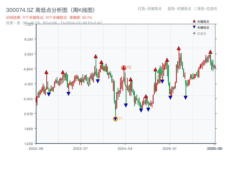239x179 pixels.
Task: Click the orange T1 text label
Action: (x=120, y=118)
